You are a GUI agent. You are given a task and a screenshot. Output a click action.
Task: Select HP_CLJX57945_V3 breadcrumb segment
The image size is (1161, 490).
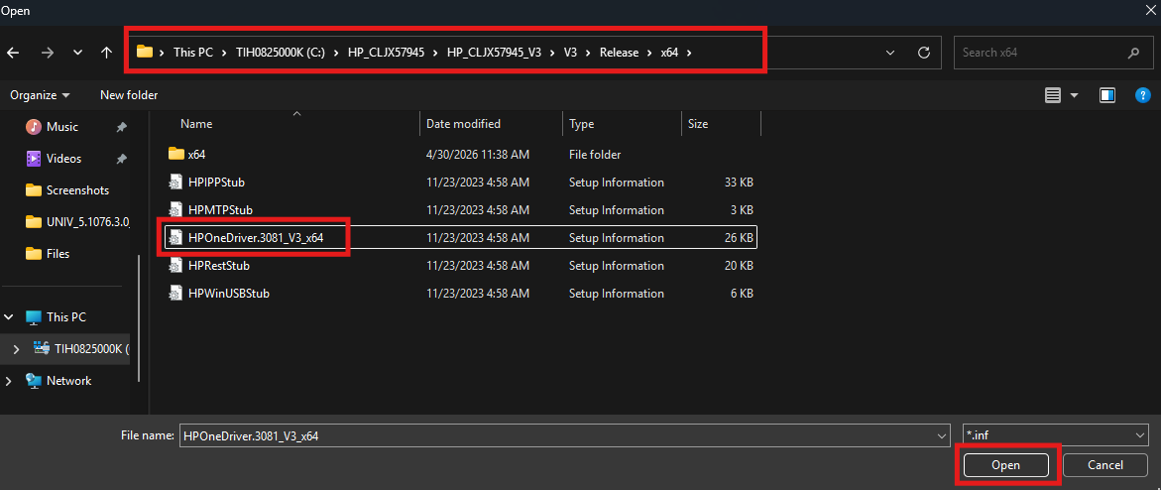tap(494, 53)
